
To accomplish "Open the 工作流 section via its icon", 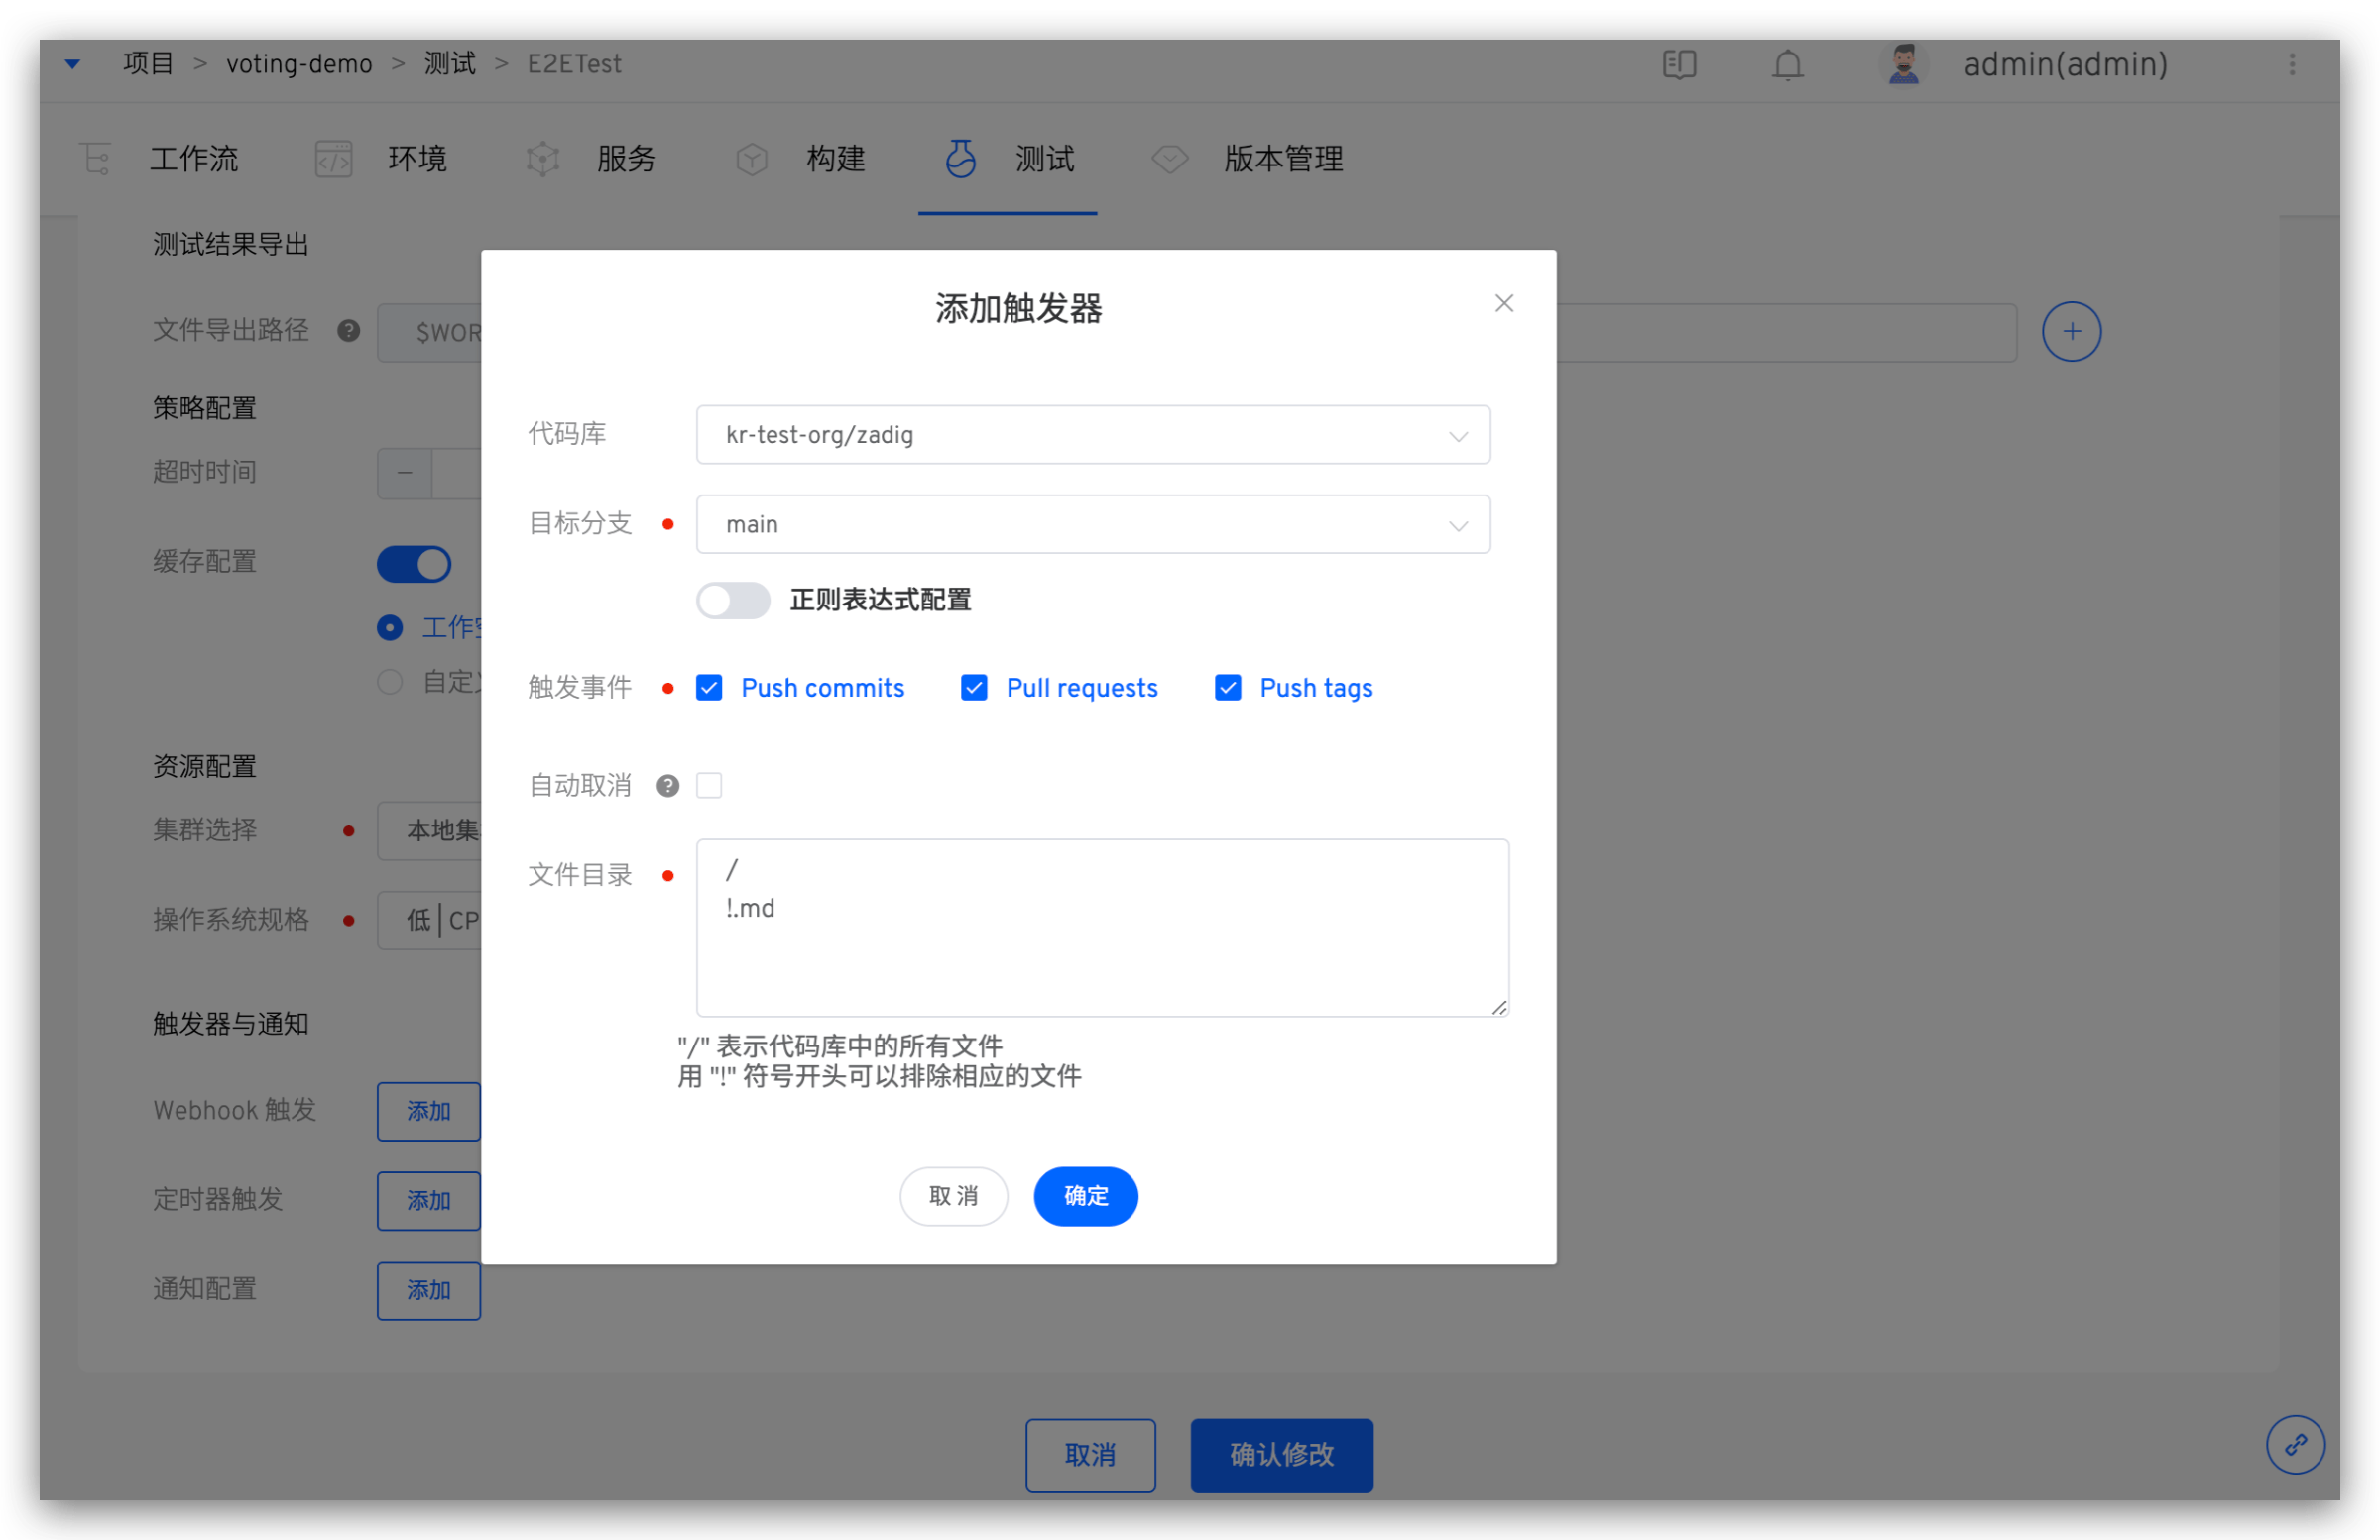I will click(95, 158).
